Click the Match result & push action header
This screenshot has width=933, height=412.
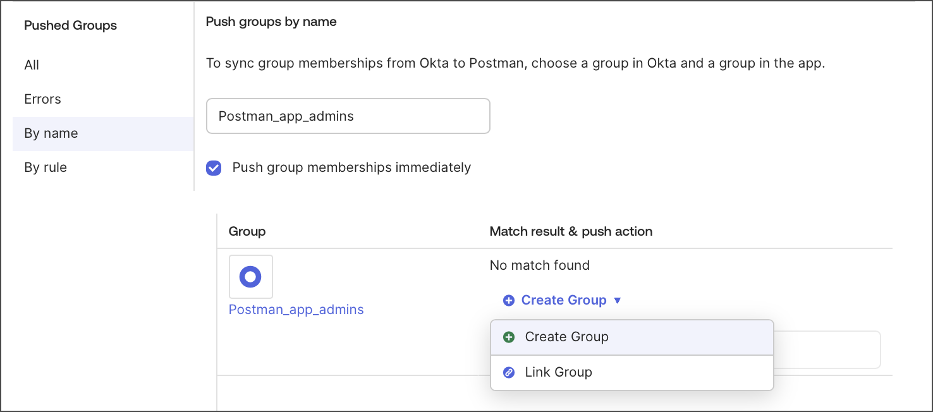(x=571, y=231)
